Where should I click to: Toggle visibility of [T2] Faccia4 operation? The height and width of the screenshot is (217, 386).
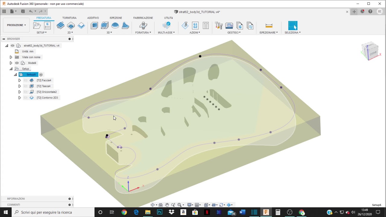point(26,80)
